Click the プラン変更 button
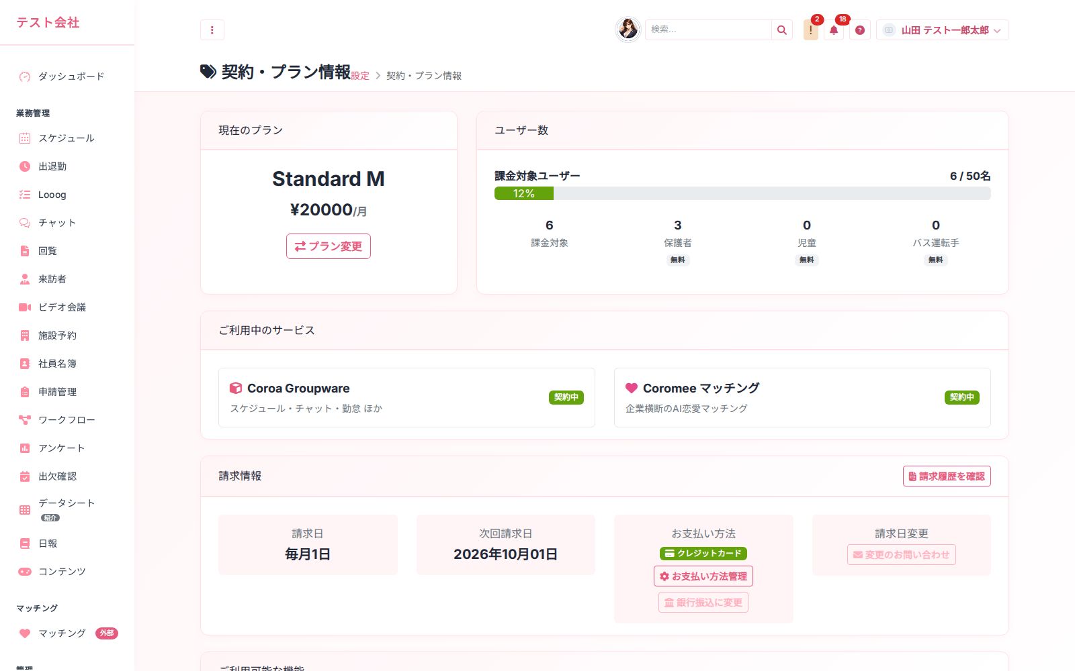This screenshot has width=1075, height=671. [x=329, y=246]
